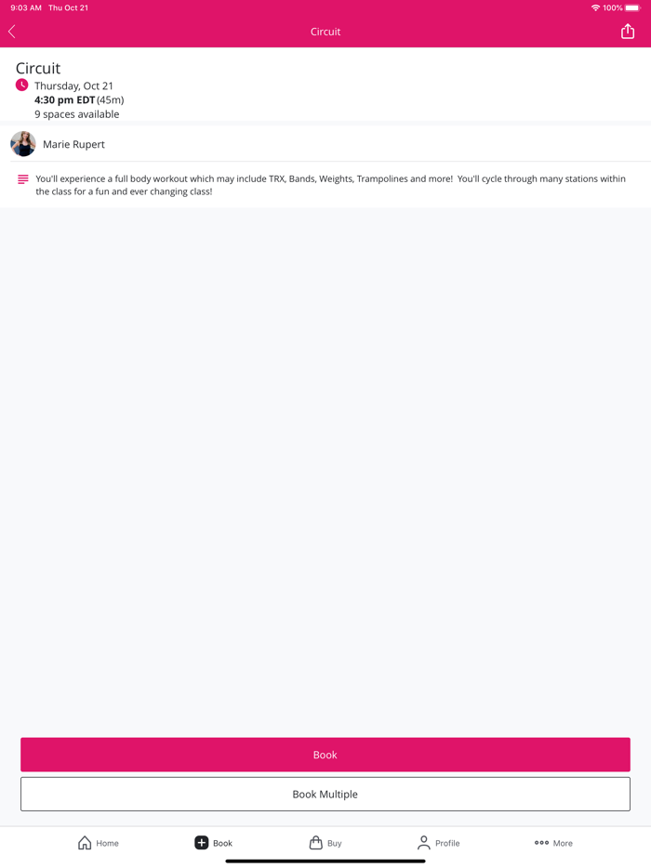The width and height of the screenshot is (651, 868).
Task: Tap the back chevron in header
Action: (12, 32)
